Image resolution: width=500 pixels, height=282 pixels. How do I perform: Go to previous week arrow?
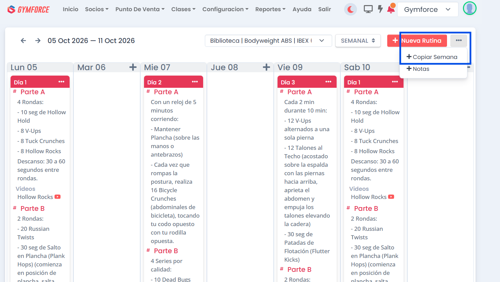pyautogui.click(x=23, y=41)
